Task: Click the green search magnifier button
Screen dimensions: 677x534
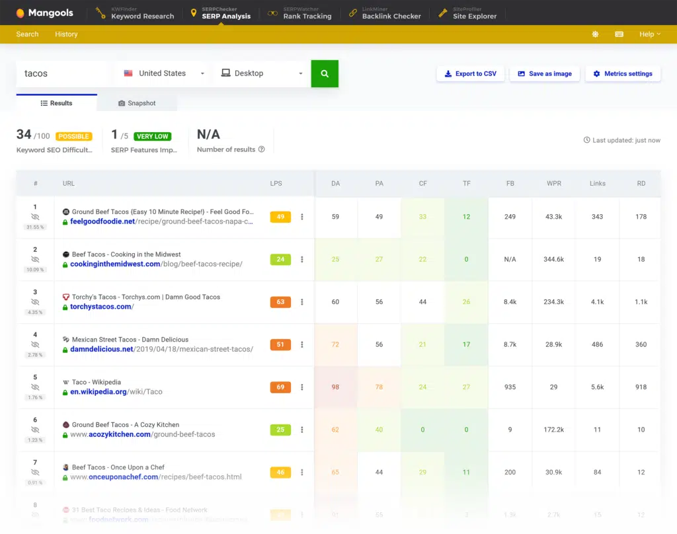Action: pyautogui.click(x=325, y=73)
